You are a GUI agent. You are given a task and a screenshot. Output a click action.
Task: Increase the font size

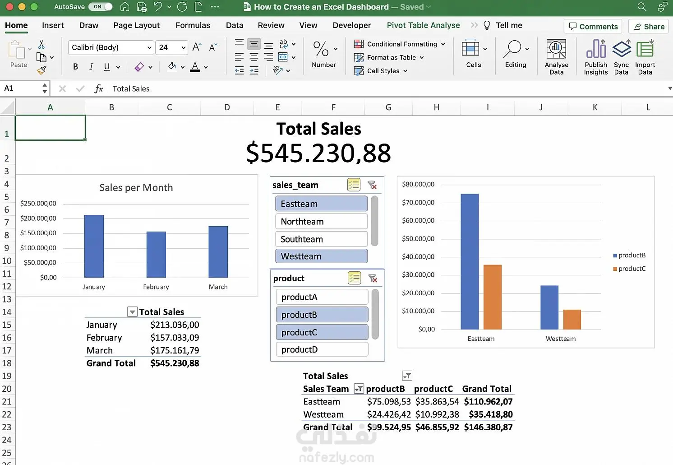tap(197, 47)
